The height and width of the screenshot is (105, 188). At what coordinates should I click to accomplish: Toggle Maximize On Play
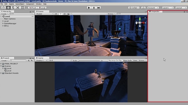(x=115, y=60)
